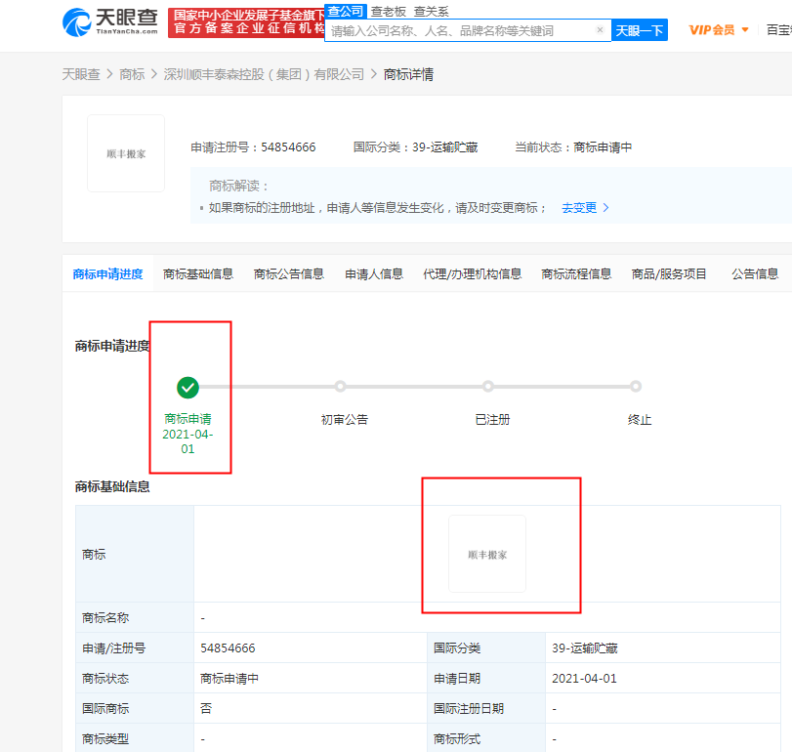The image size is (792, 752).
Task: Click the 去变更 link
Action: [x=579, y=208]
